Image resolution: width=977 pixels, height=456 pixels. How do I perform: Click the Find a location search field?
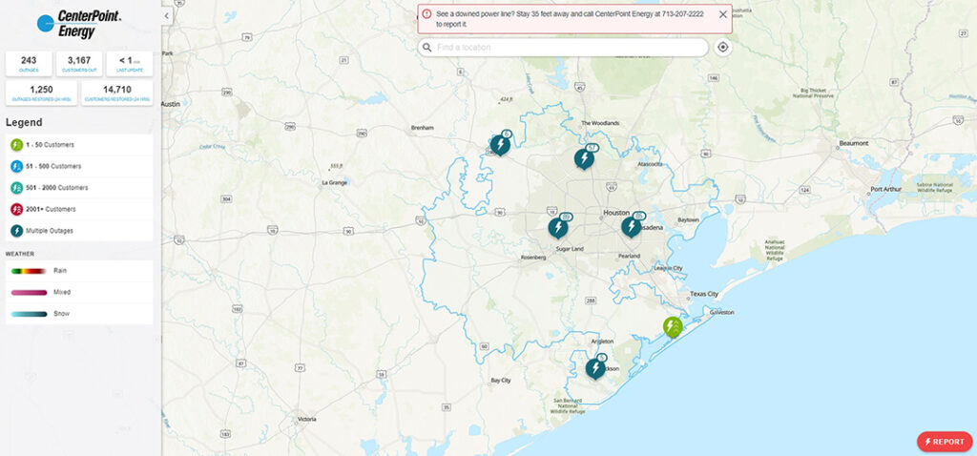pos(563,48)
